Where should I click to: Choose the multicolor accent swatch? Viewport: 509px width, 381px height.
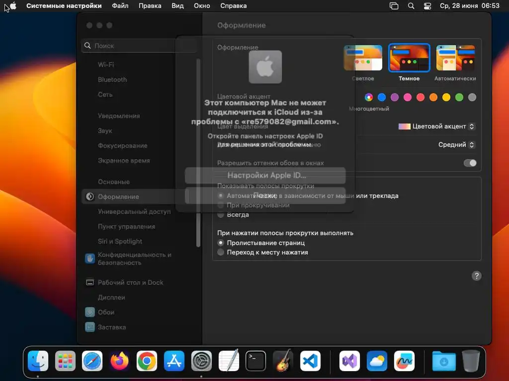click(369, 97)
